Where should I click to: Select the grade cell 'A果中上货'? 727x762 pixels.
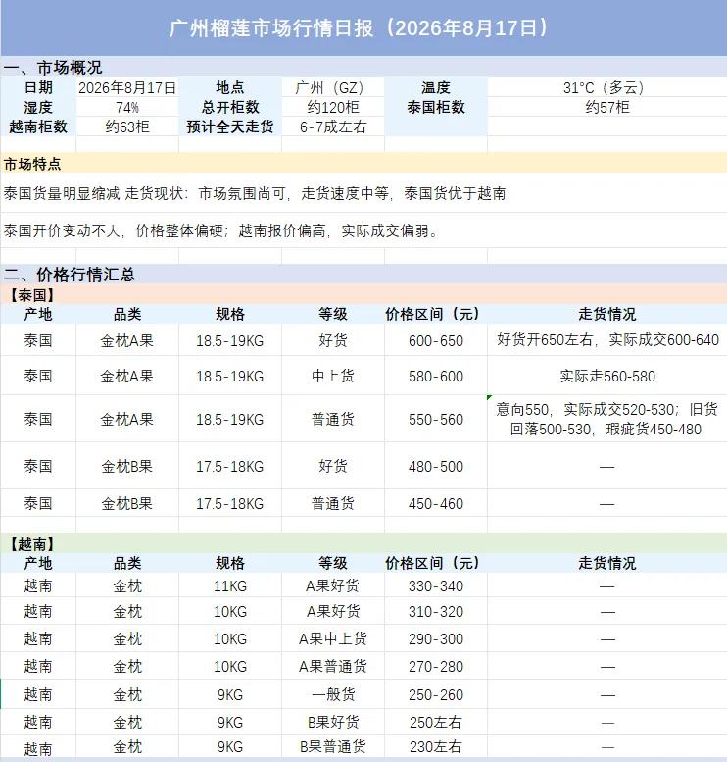pyautogui.click(x=333, y=639)
